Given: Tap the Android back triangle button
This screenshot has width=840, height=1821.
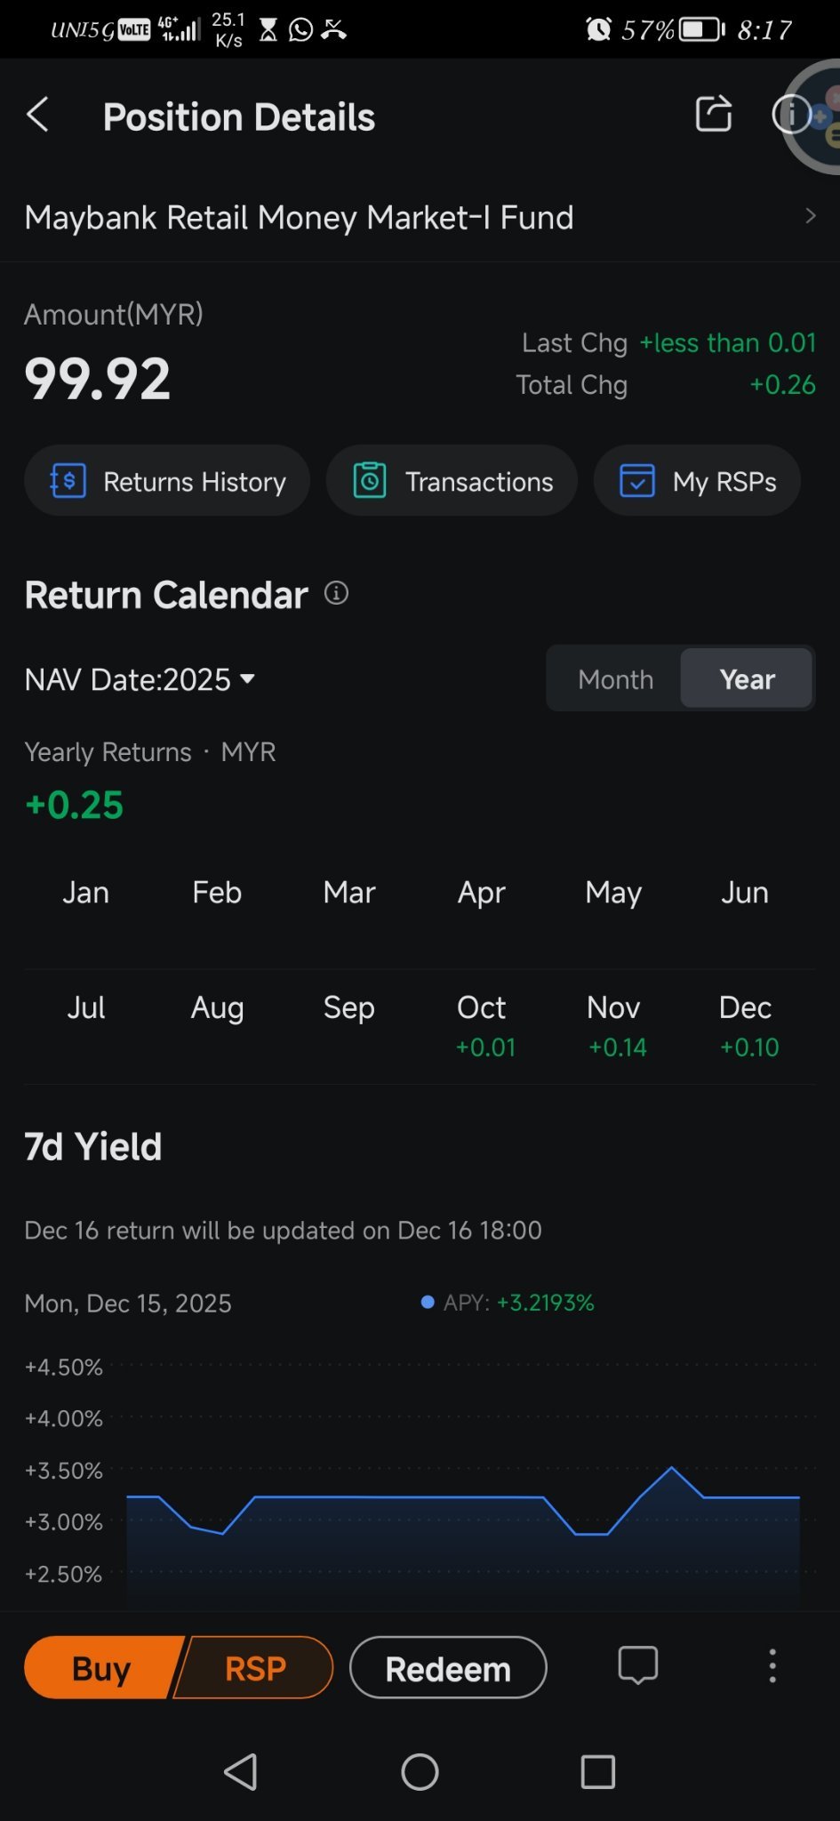Looking at the screenshot, I should [x=241, y=1771].
